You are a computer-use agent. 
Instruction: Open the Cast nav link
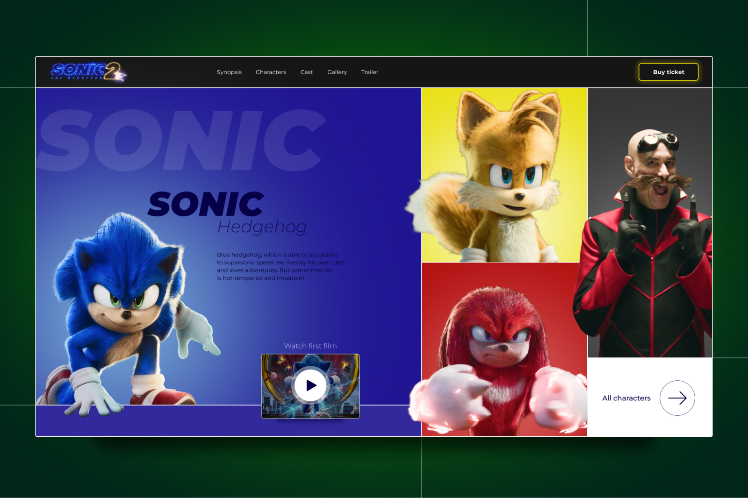tap(307, 72)
